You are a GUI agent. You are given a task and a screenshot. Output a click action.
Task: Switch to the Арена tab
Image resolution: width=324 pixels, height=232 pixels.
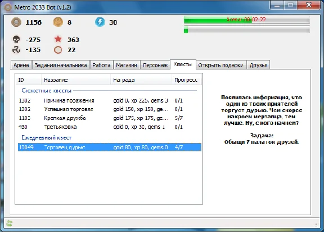[21, 65]
